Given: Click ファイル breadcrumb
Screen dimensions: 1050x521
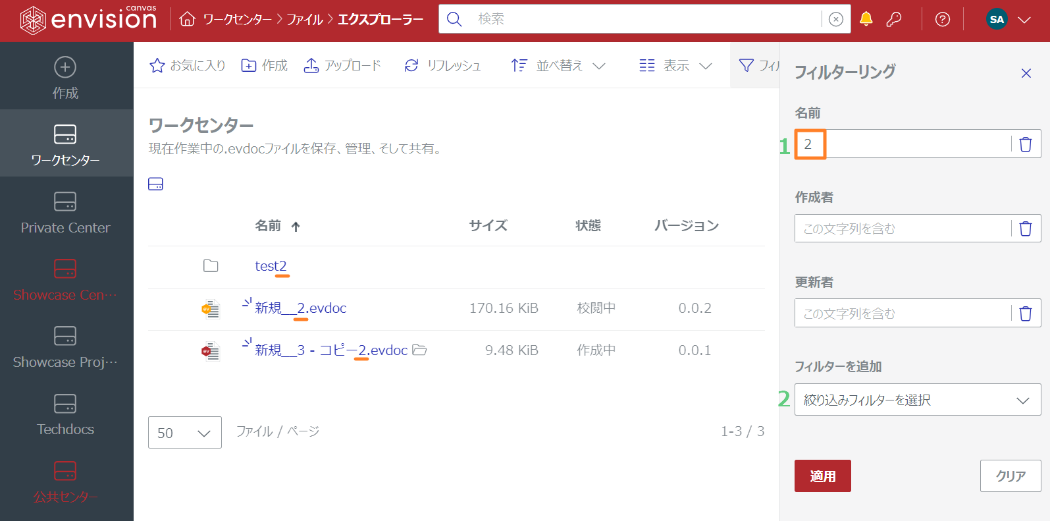Looking at the screenshot, I should [x=305, y=20].
